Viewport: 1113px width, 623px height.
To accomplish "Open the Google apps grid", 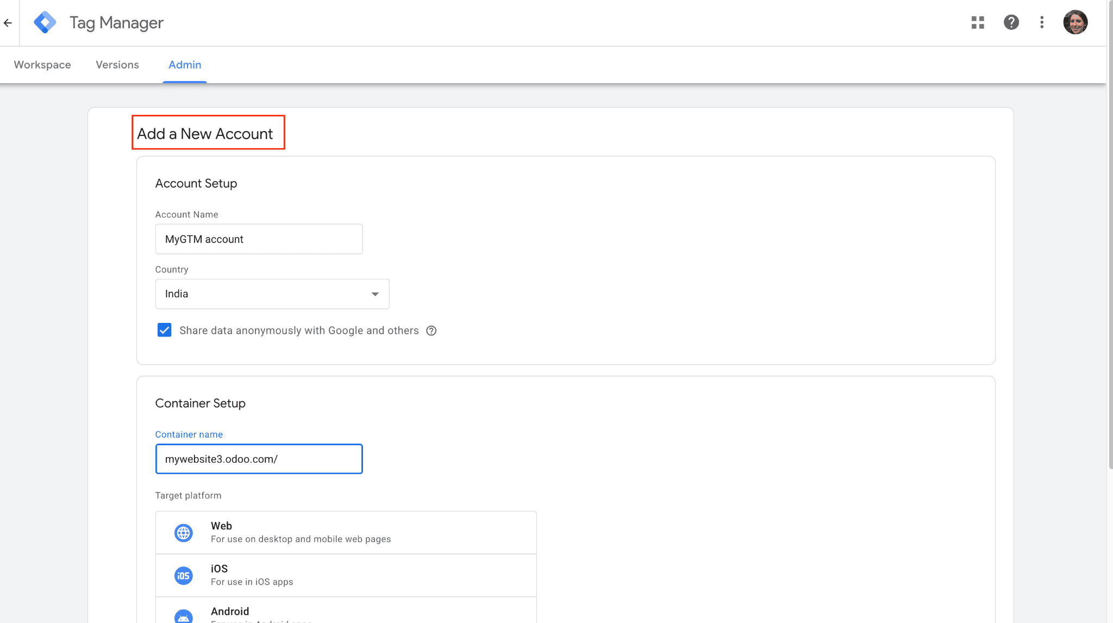I will click(978, 23).
